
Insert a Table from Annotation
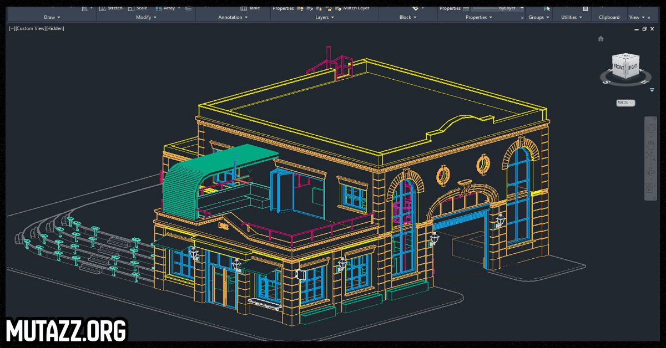(250, 8)
